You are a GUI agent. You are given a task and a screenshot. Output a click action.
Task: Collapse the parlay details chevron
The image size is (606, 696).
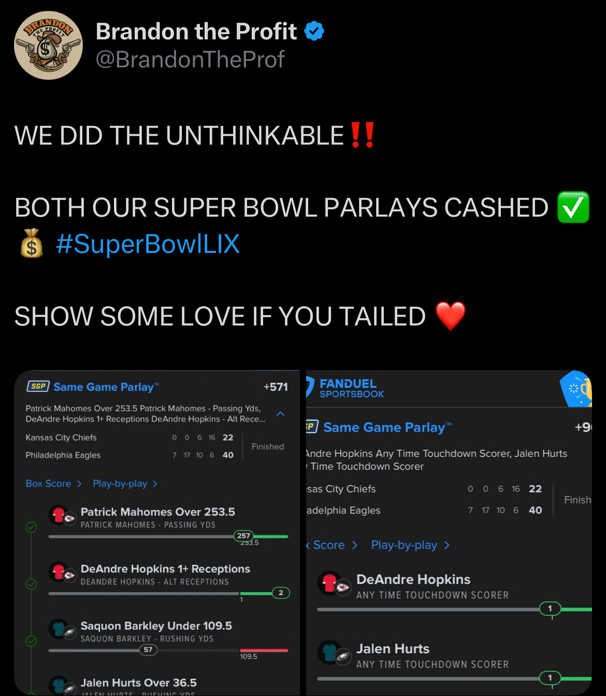coord(281,414)
